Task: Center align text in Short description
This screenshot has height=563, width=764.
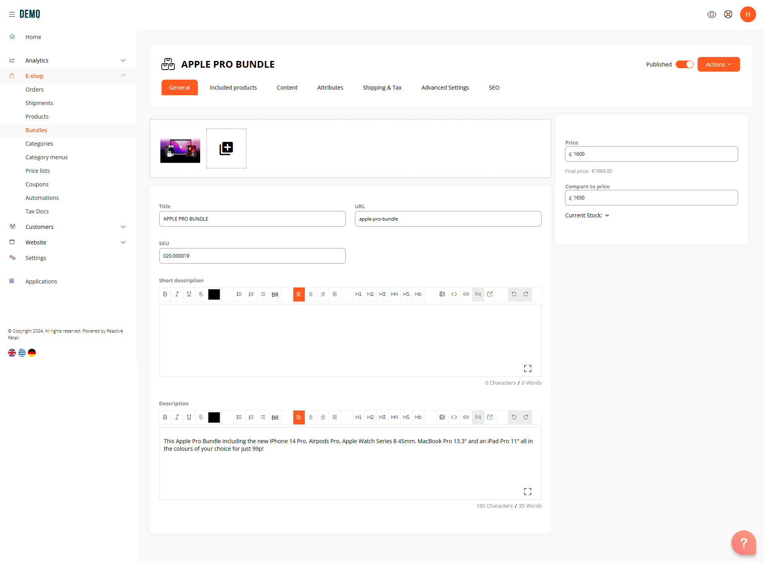Action: [311, 294]
